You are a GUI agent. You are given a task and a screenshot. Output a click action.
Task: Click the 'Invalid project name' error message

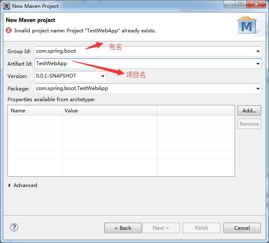[85, 31]
